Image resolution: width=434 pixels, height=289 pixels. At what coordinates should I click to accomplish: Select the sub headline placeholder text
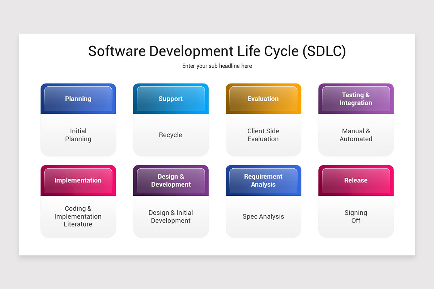coord(217,66)
